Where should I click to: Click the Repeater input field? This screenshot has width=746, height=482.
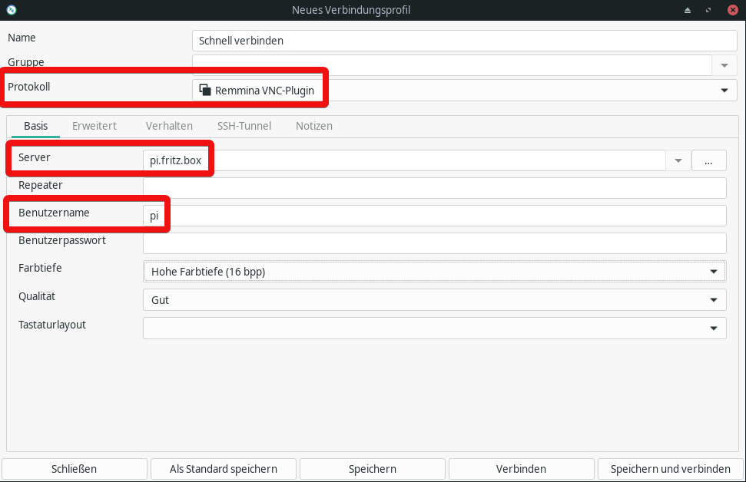(x=434, y=188)
